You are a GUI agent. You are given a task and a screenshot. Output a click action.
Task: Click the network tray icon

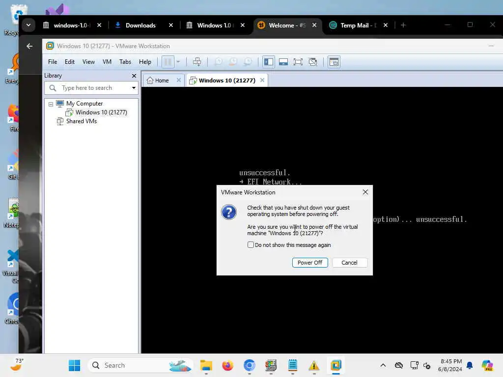point(414,365)
